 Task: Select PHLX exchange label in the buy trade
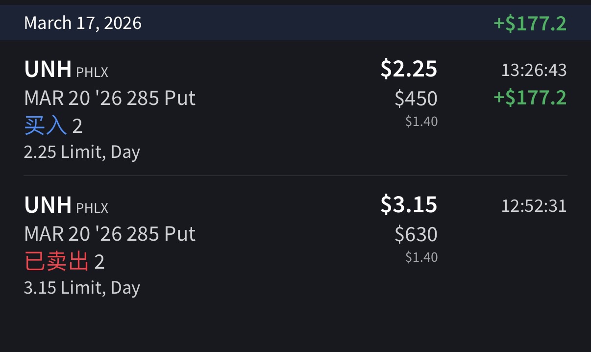tap(92, 73)
